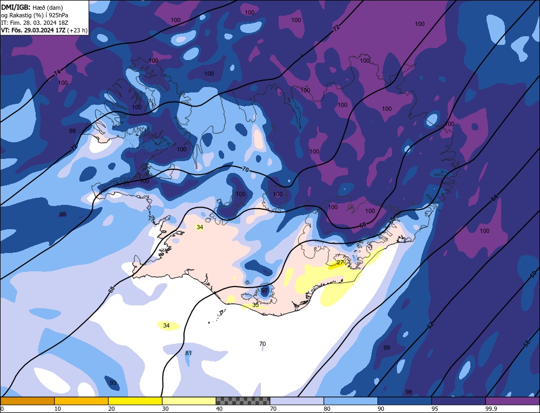Click the navy 95–99.9 legend swatch
This screenshot has width=540, height=413.
tap(458, 401)
